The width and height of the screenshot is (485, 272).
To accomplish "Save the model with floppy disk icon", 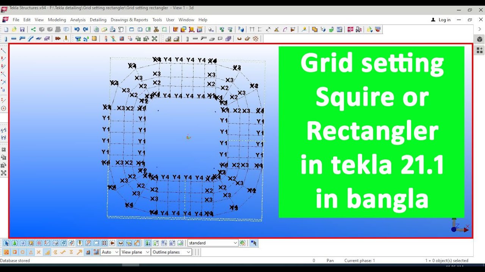I will (x=22, y=29).
